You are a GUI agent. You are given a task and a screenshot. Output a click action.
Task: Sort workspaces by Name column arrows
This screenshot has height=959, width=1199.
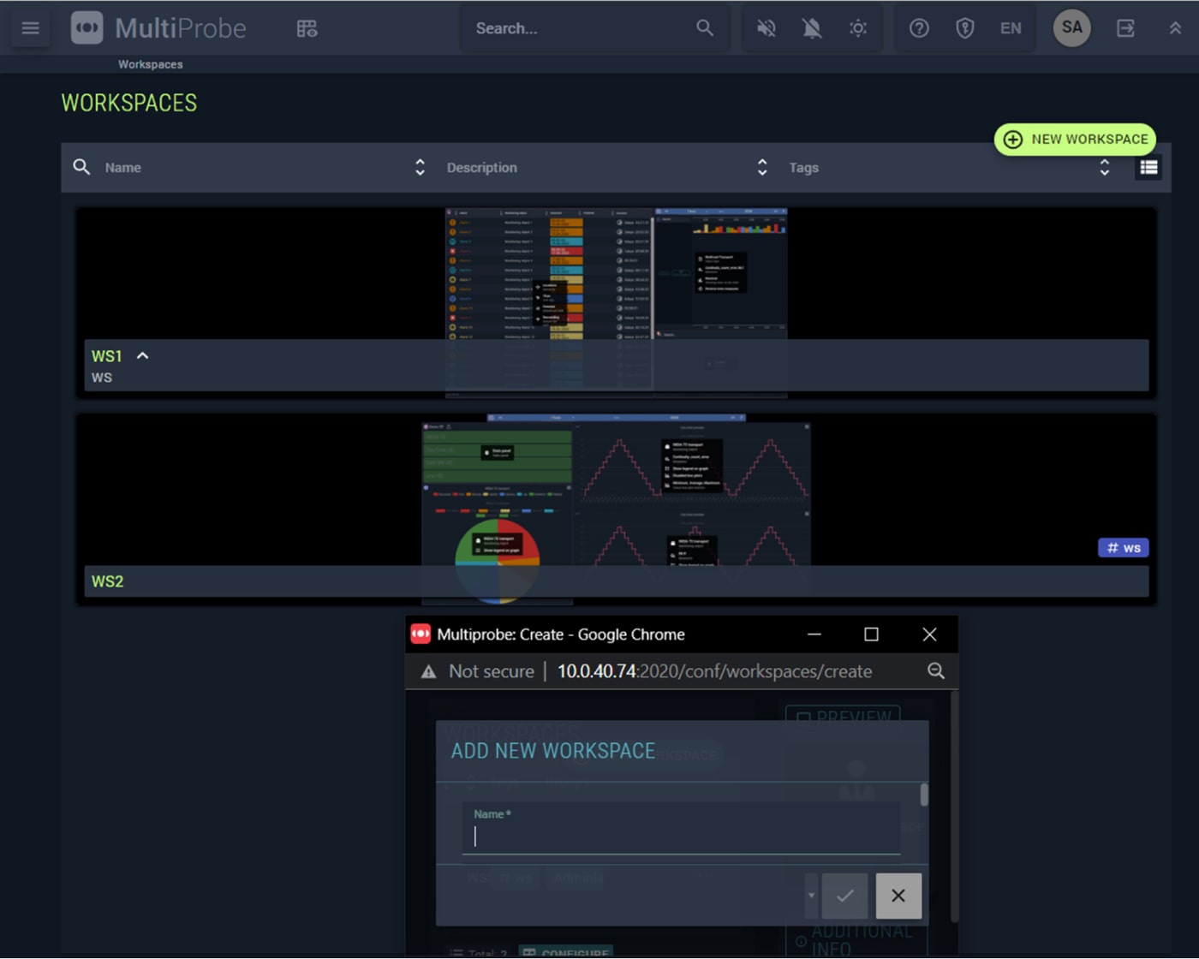[420, 167]
